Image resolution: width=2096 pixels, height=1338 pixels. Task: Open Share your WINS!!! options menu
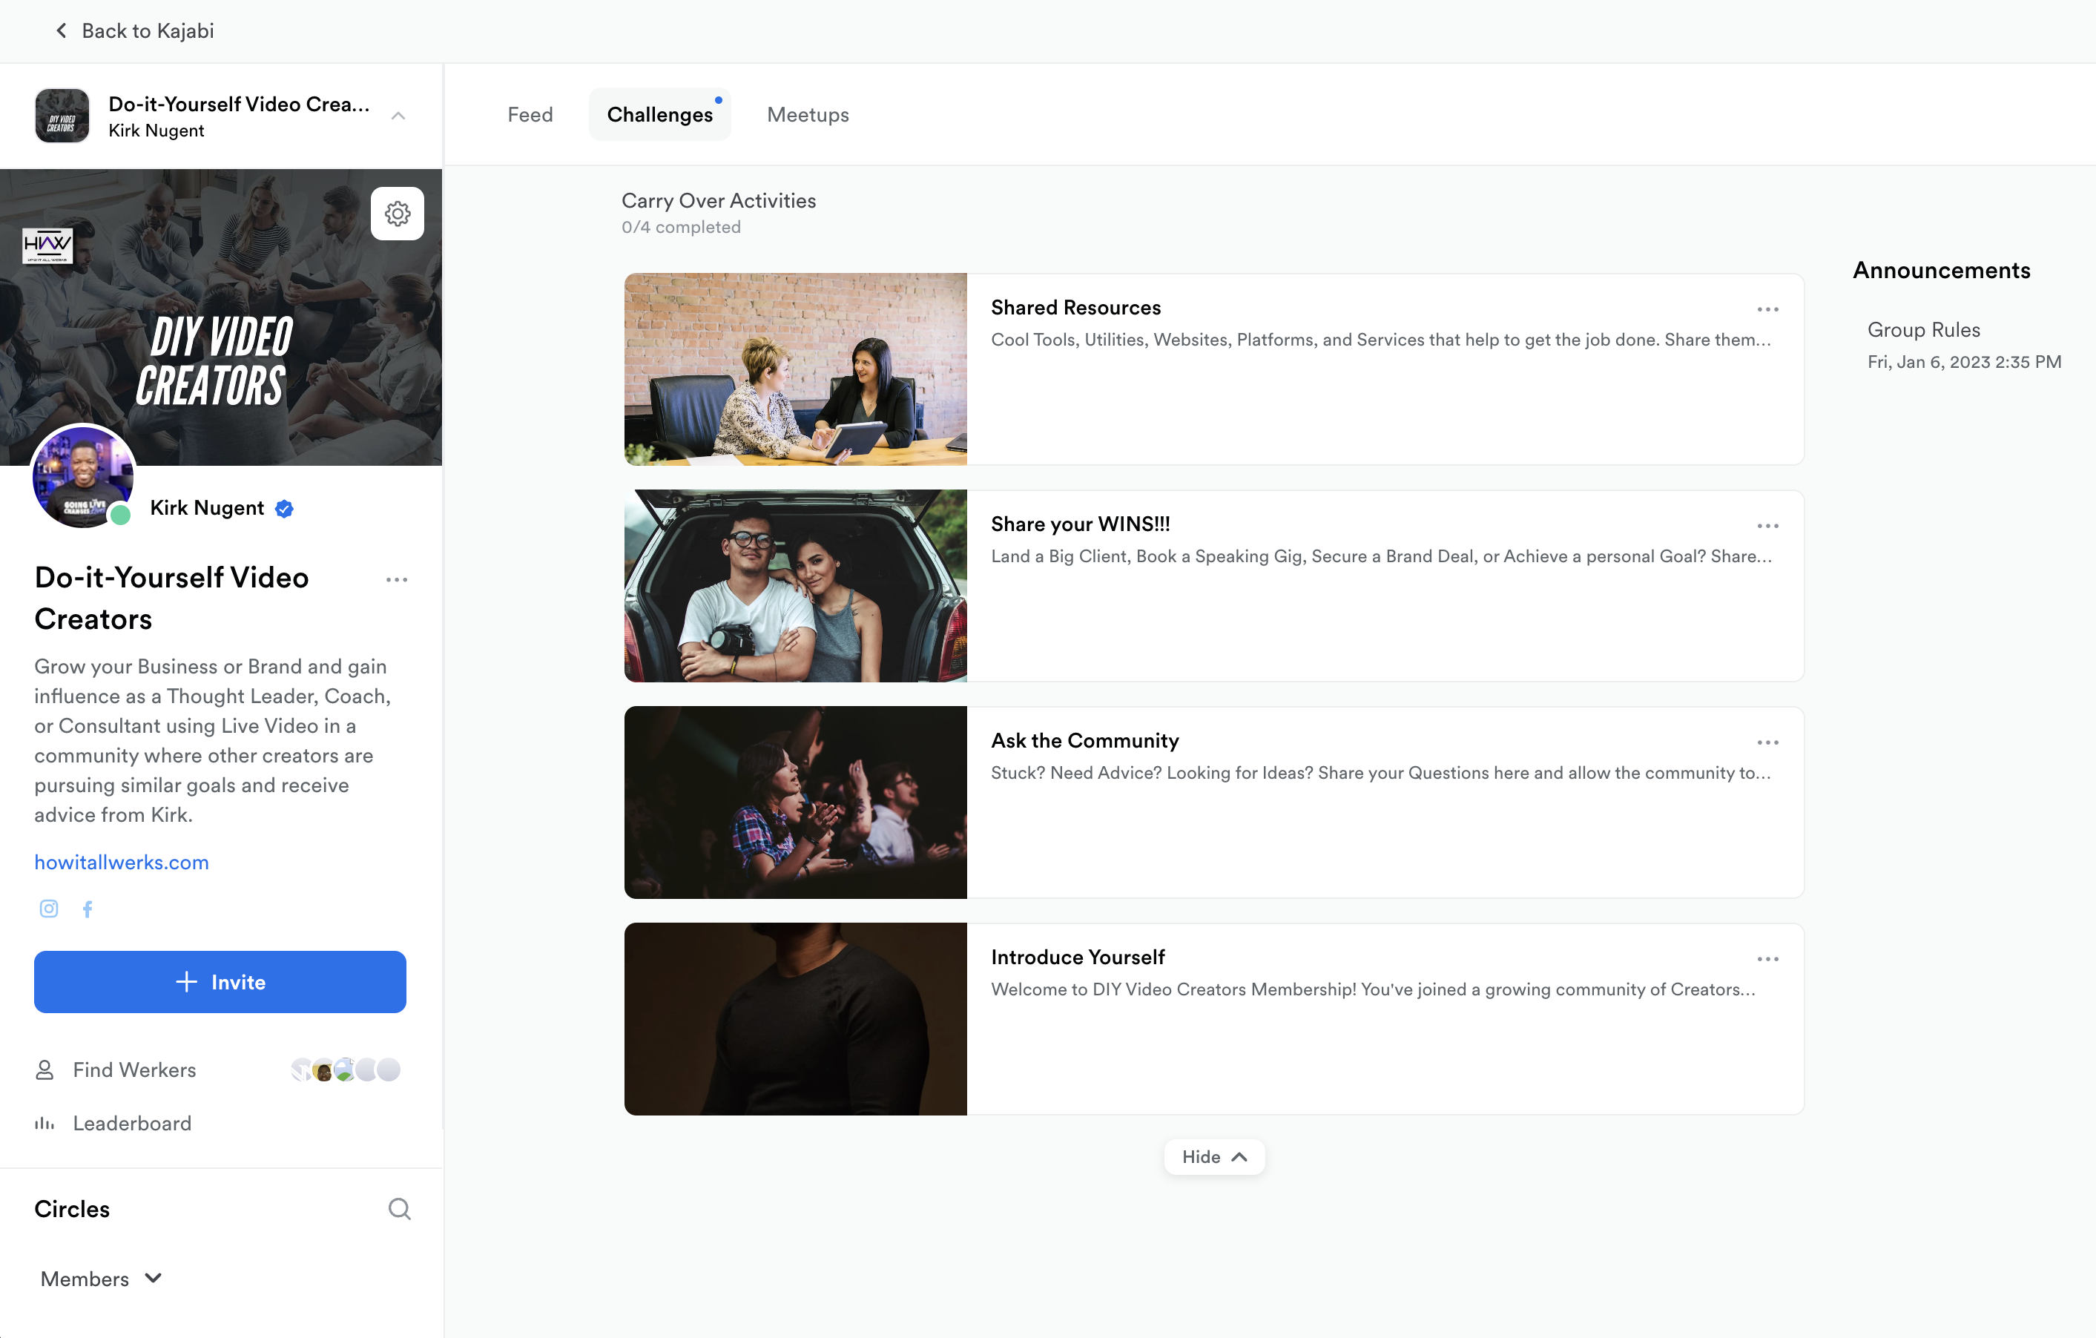(1767, 526)
